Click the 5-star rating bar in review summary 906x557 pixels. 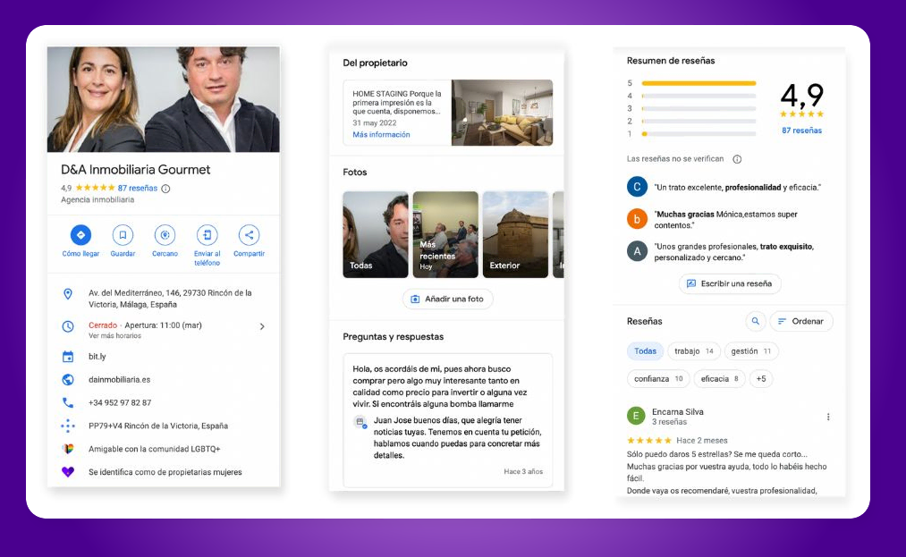(x=698, y=81)
